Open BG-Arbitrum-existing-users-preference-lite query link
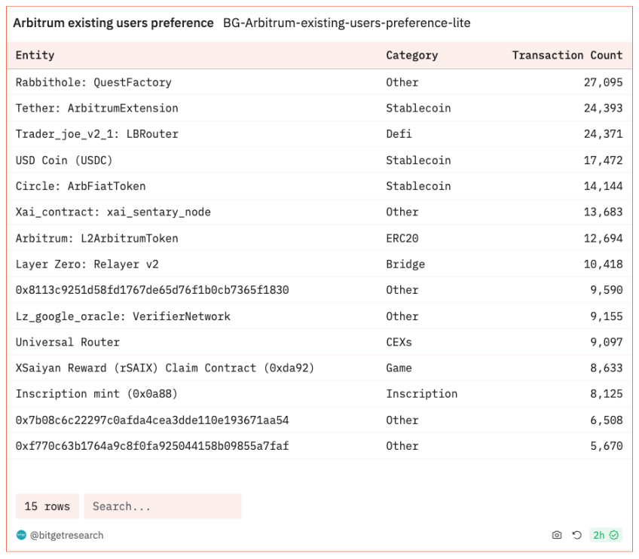 point(347,23)
